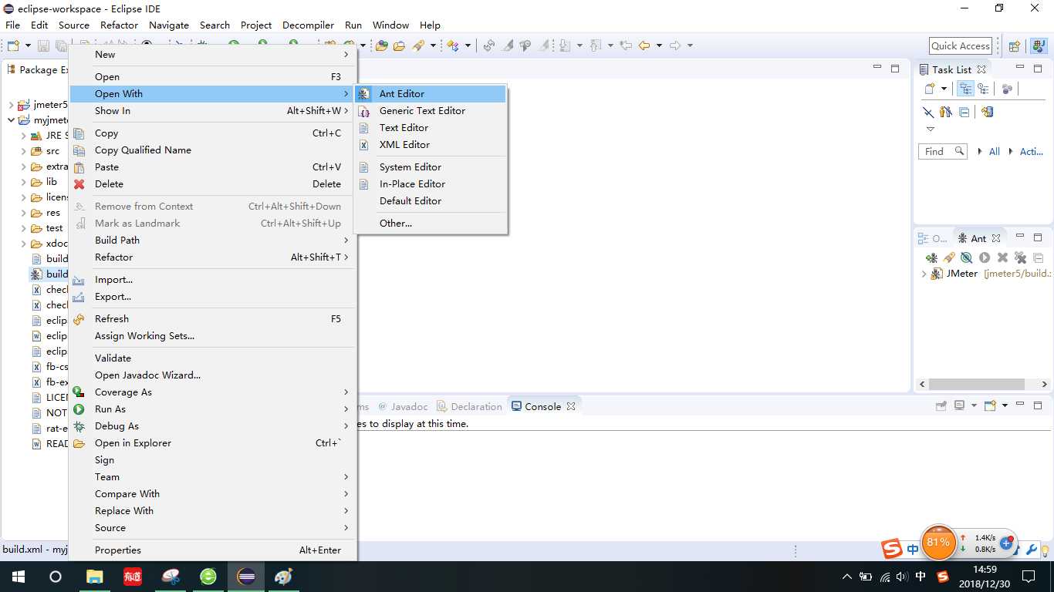Viewport: 1054px width, 592px height.
Task: Click Synchronize Changed icon in Task List
Action: tap(987, 112)
